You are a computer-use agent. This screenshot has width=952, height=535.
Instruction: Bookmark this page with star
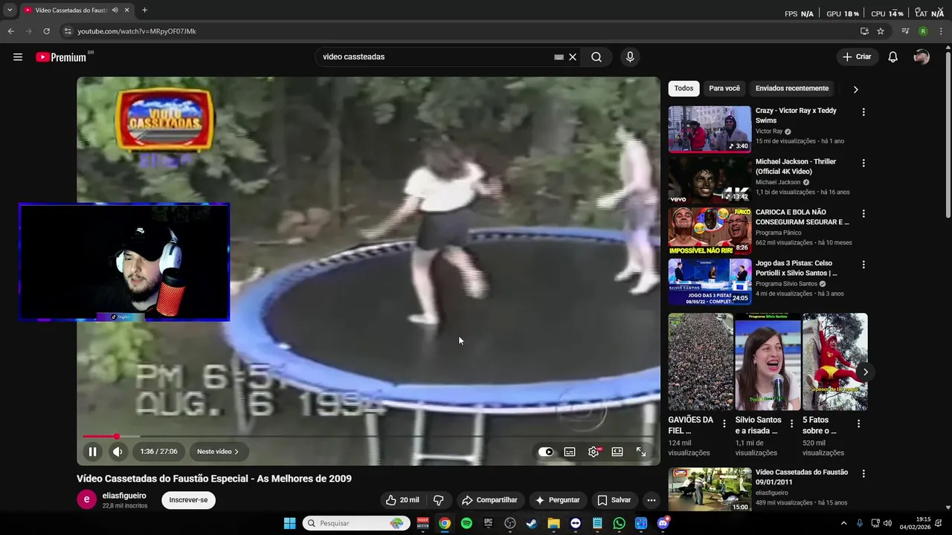(x=881, y=31)
